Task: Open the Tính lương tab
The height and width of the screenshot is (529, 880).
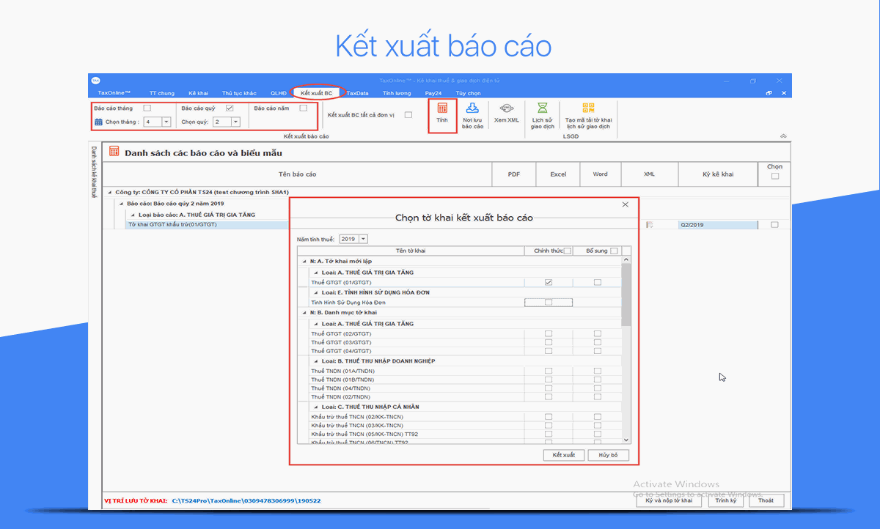Action: 397,93
